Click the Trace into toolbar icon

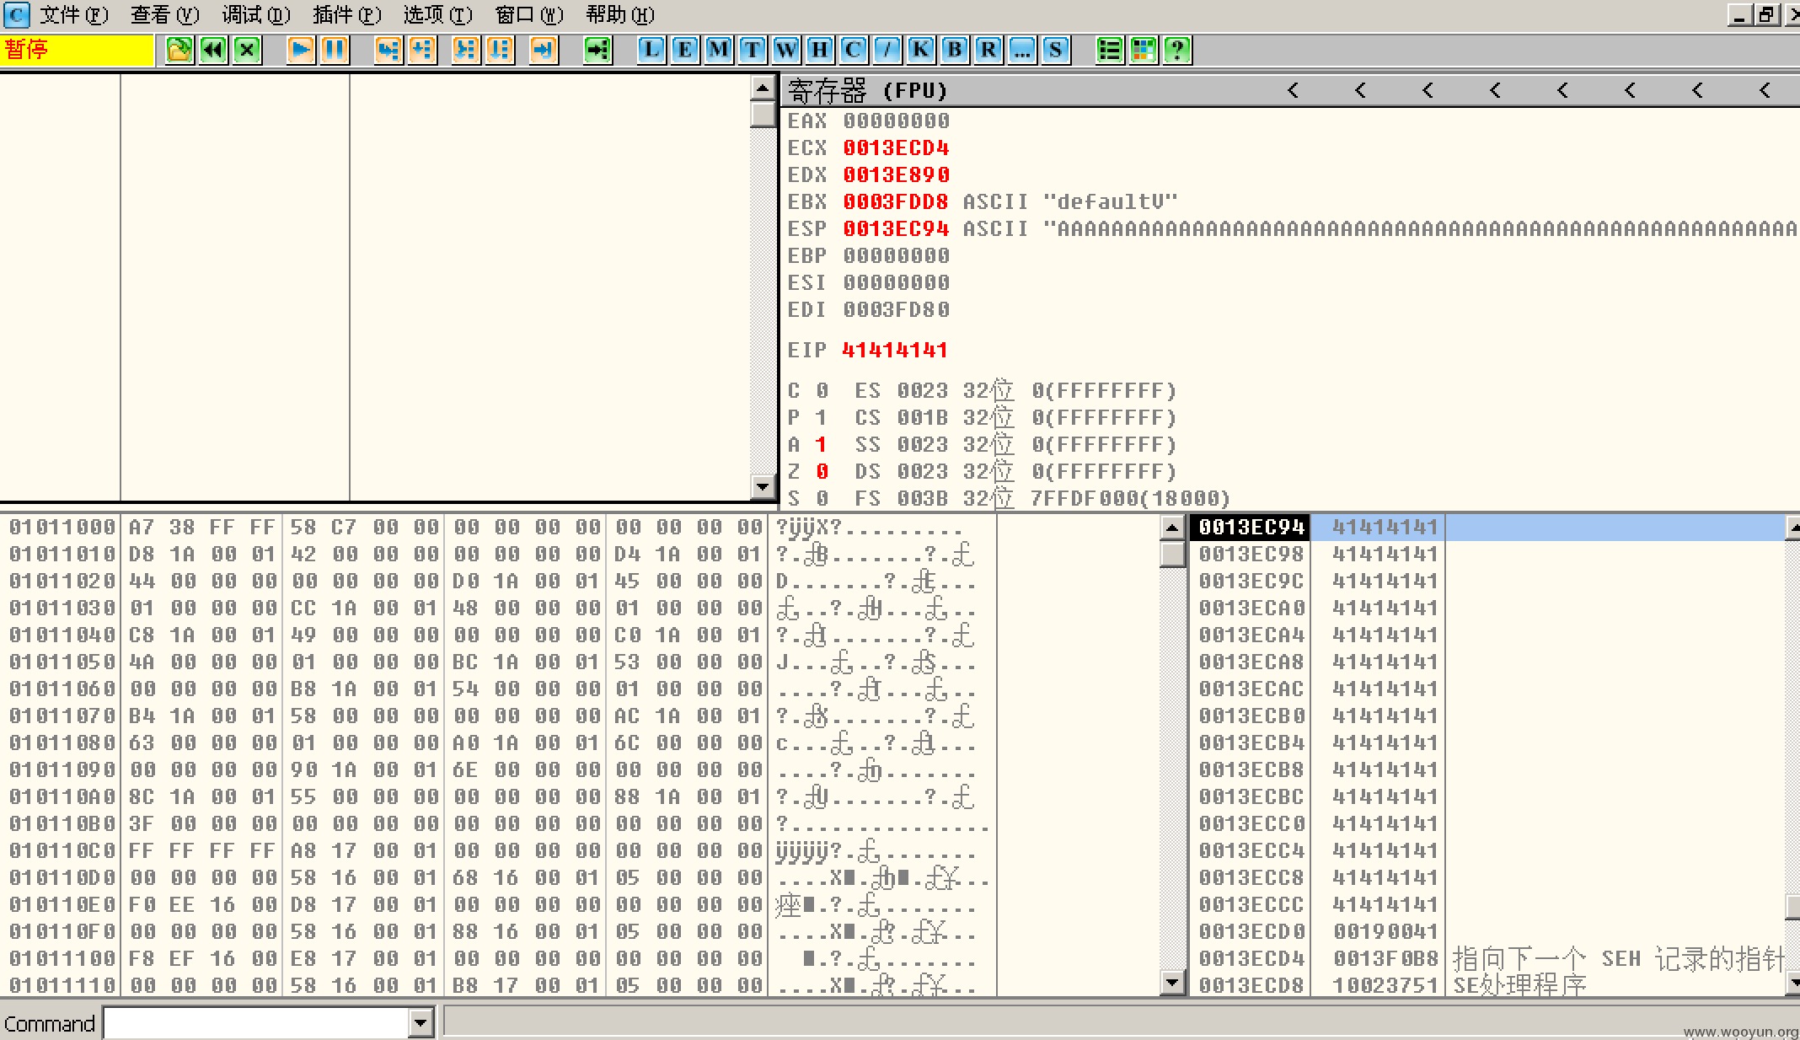click(x=466, y=50)
